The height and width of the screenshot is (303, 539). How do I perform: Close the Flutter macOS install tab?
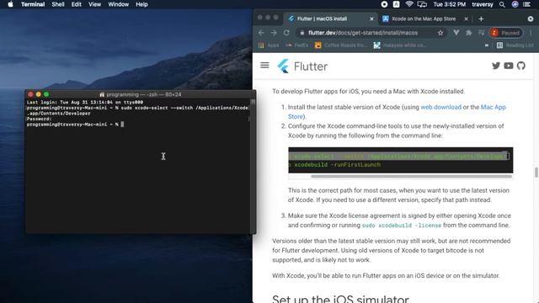371,19
